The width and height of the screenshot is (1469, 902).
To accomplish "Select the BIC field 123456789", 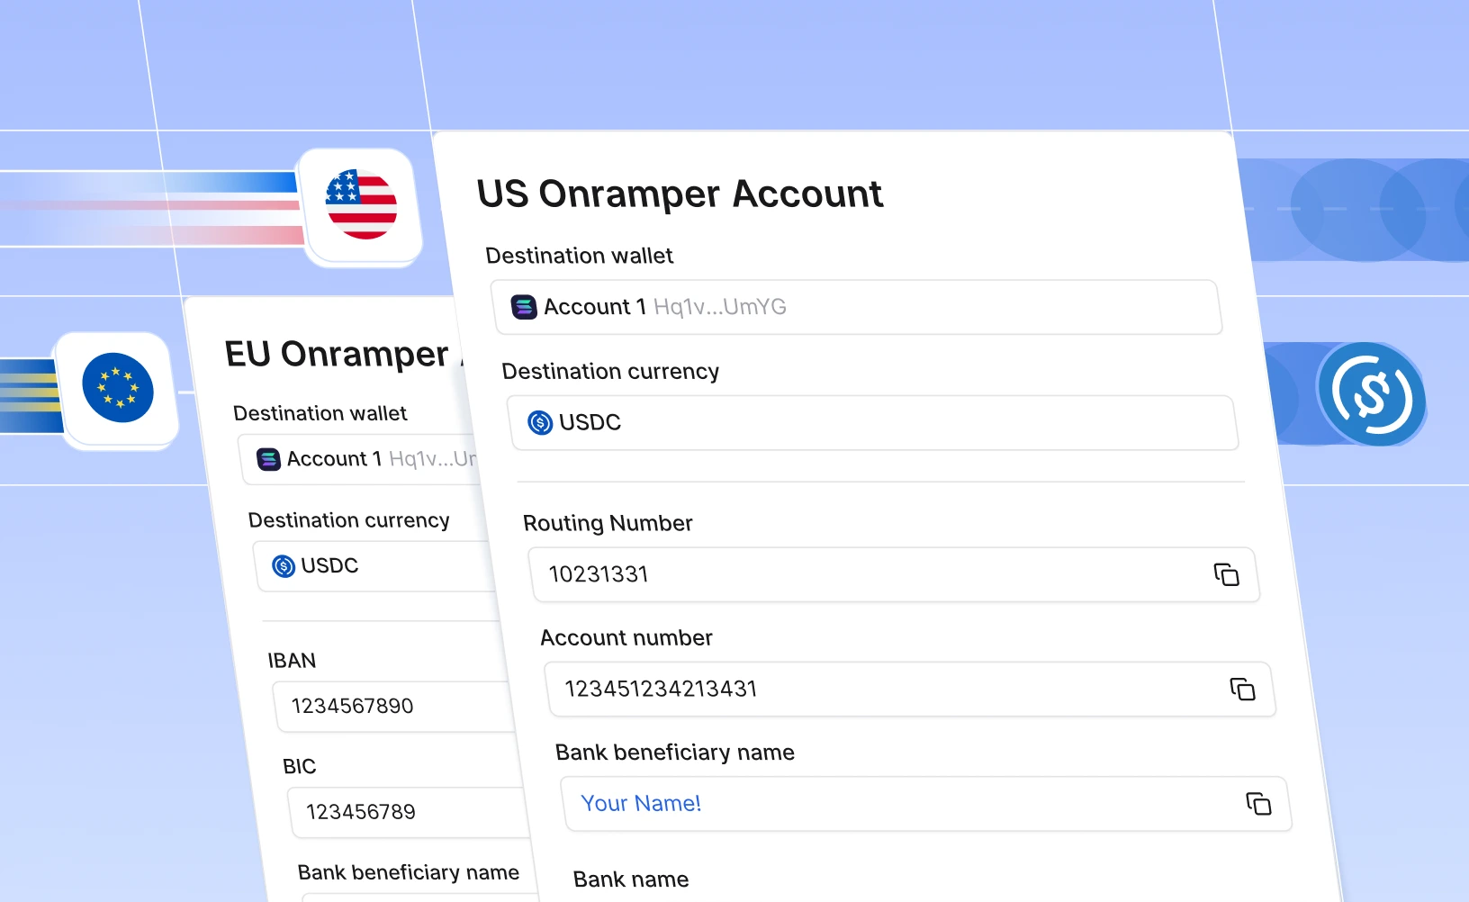I will pos(408,813).
